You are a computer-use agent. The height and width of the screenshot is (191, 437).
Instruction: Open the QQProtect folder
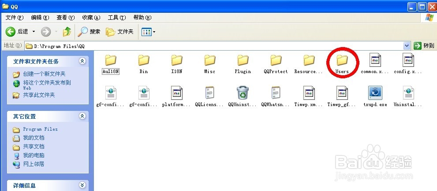point(276,65)
